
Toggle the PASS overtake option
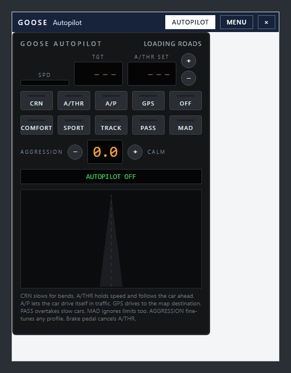tap(148, 125)
